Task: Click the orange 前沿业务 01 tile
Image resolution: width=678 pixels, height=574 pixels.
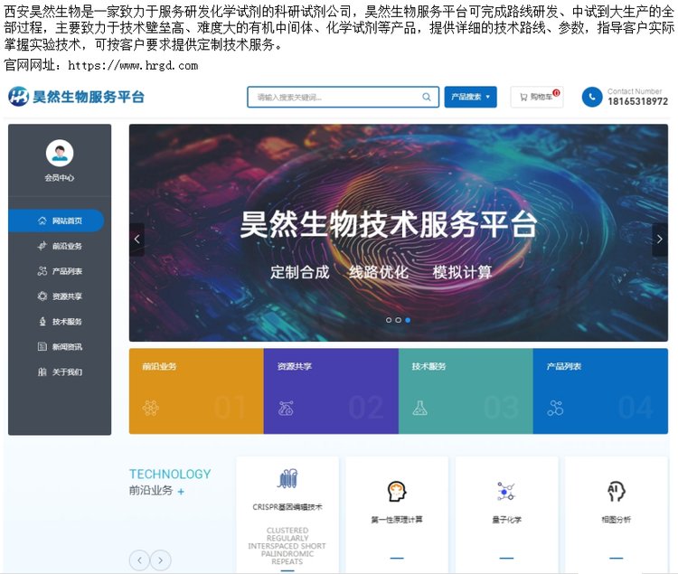Action: pos(195,391)
